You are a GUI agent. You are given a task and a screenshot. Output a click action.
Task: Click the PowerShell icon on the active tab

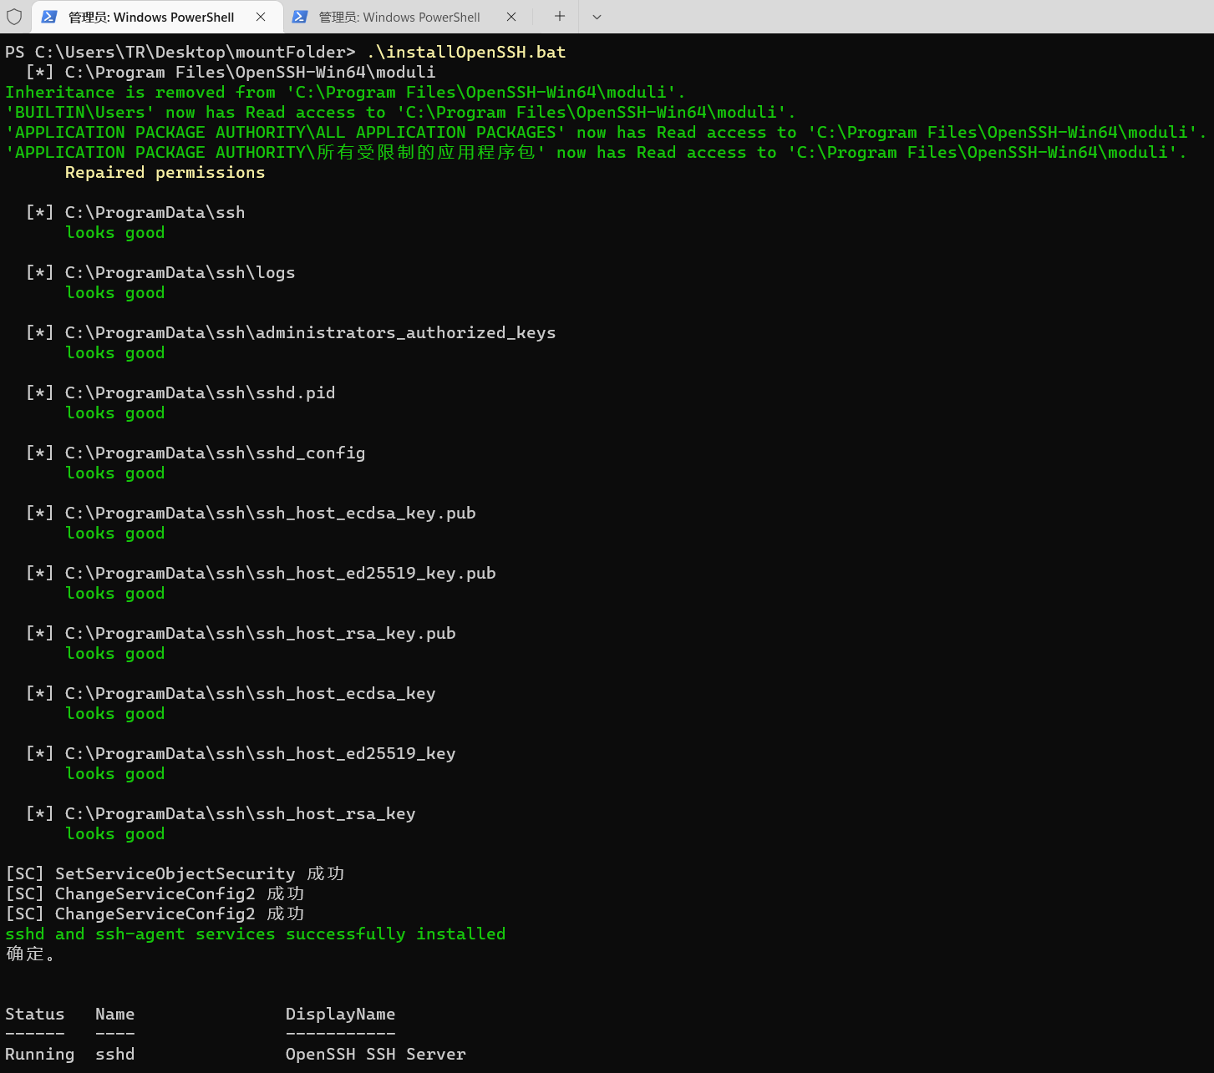[x=50, y=17]
